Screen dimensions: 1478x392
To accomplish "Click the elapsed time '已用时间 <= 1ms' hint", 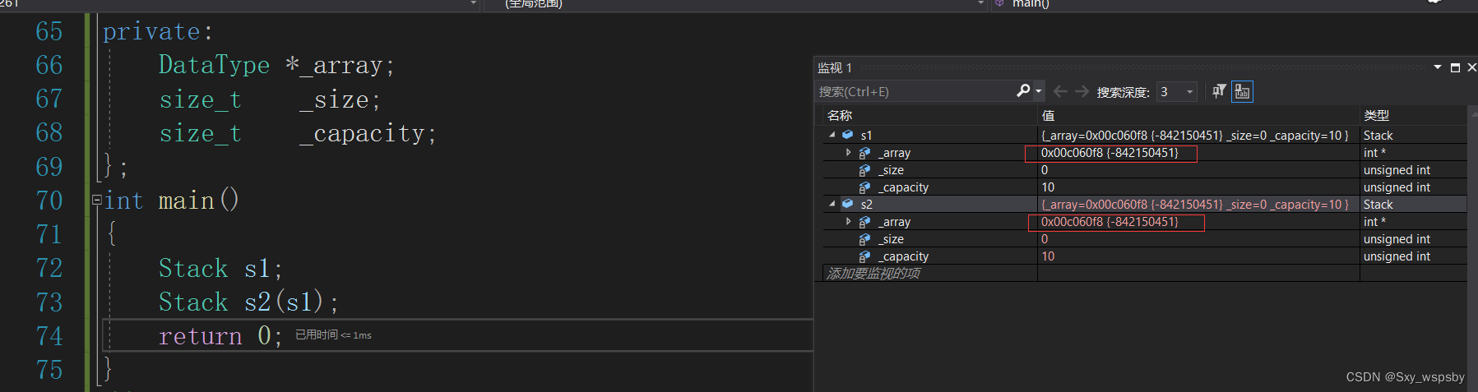I will tap(333, 335).
